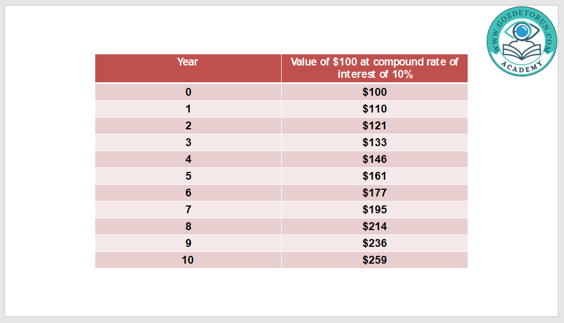Click the year 9 cell
Viewport: 564px width, 323px height.
188,243
